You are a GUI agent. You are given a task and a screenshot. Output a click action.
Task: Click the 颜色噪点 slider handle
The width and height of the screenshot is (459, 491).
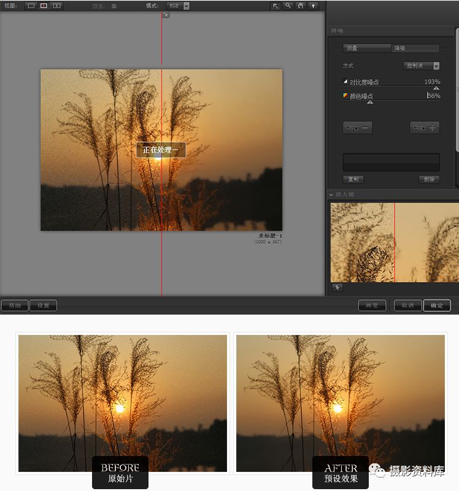370,102
